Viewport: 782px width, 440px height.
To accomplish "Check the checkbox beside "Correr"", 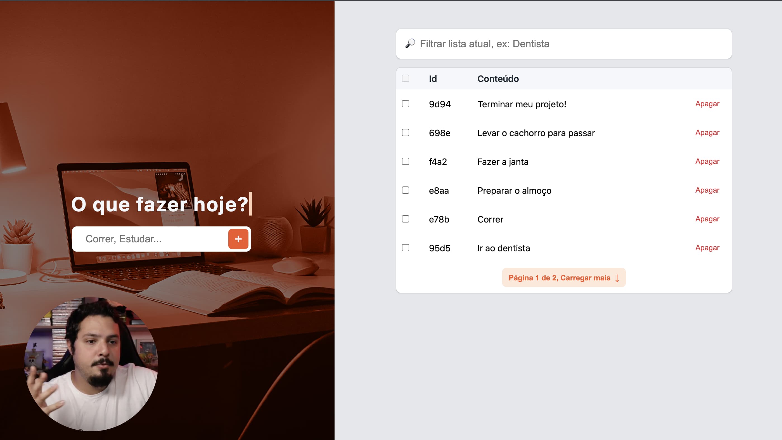I will [x=406, y=219].
